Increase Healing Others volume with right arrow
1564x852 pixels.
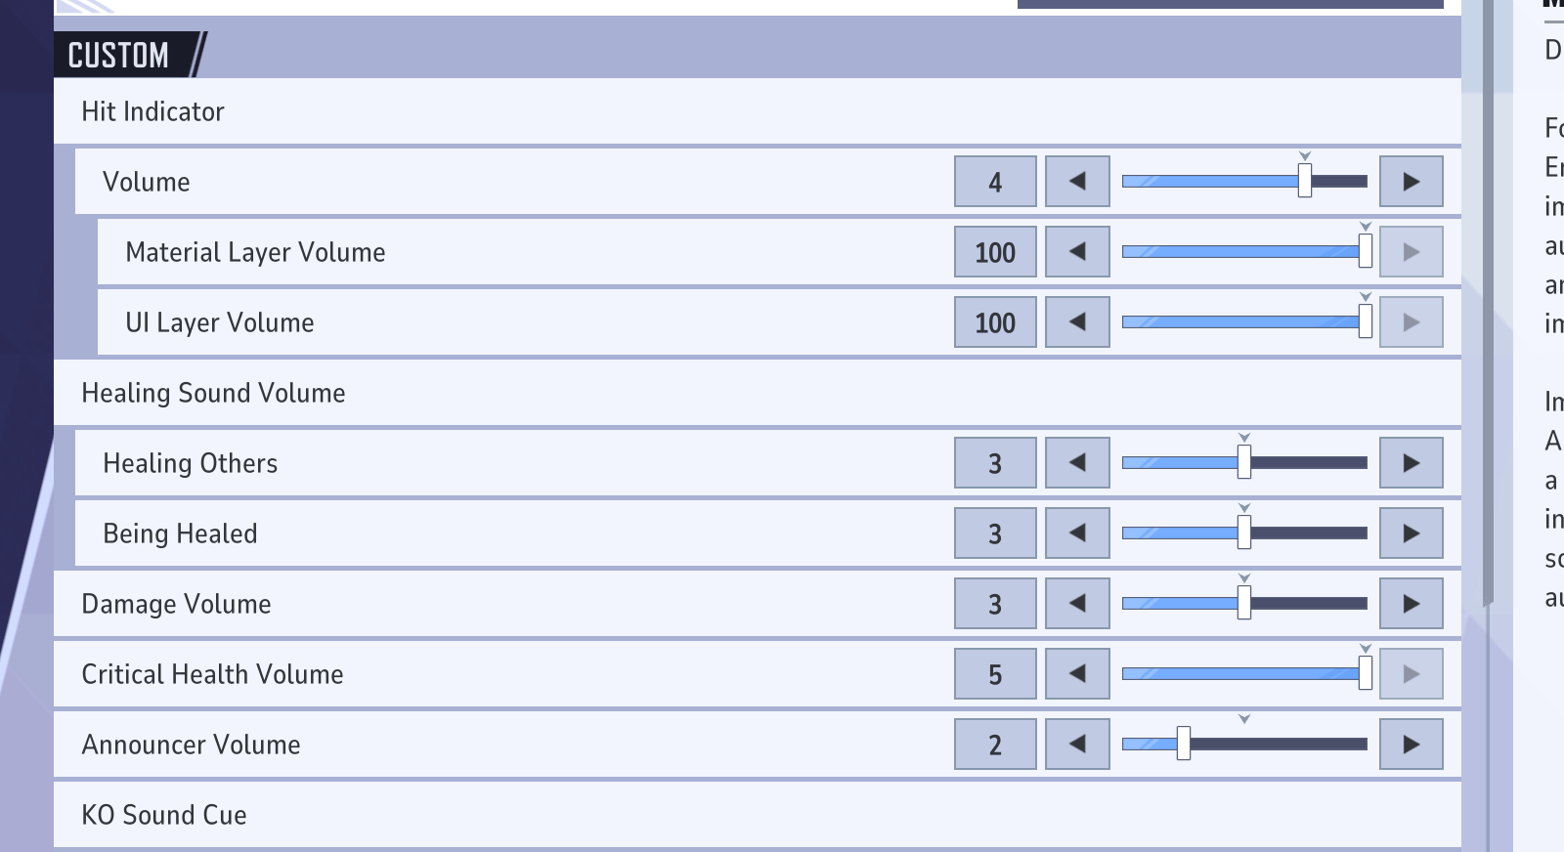(1411, 463)
